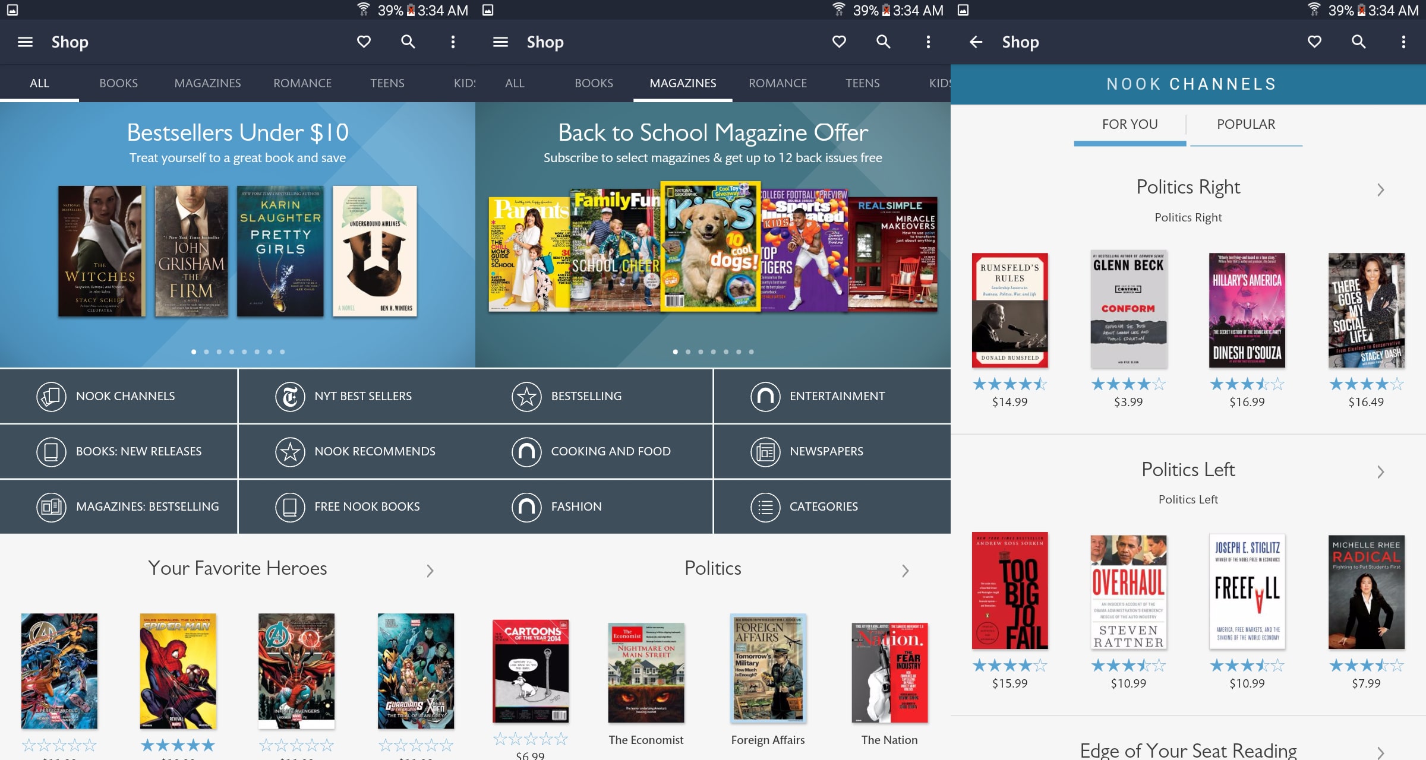
Task: Open Rumsfeld's Rules book cover
Action: pyautogui.click(x=1009, y=310)
